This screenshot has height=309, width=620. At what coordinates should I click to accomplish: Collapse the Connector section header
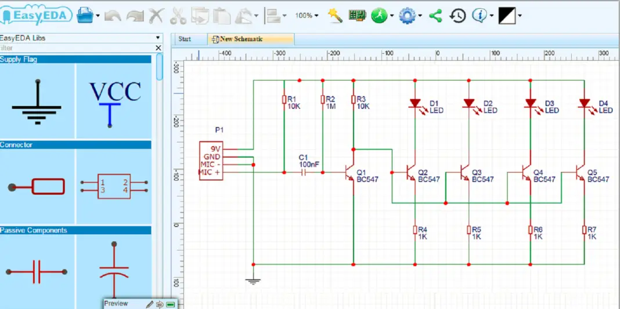[x=75, y=145]
